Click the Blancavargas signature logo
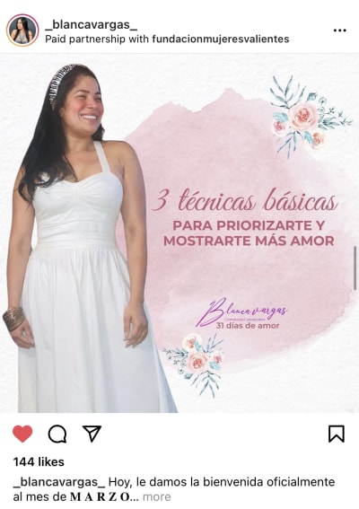The width and height of the screenshot is (359, 509). 241,311
